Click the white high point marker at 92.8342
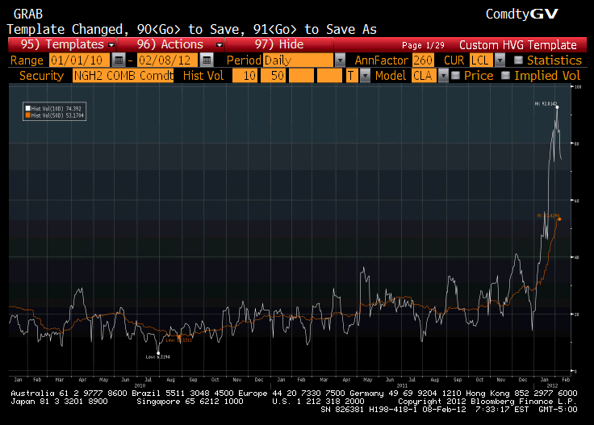594x425 pixels. click(557, 107)
